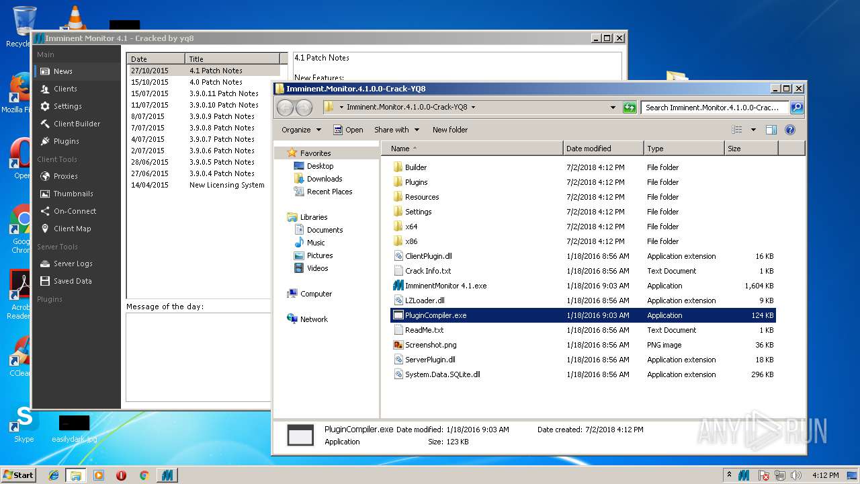Sort files by Size column
This screenshot has width=860, height=484.
click(751, 149)
